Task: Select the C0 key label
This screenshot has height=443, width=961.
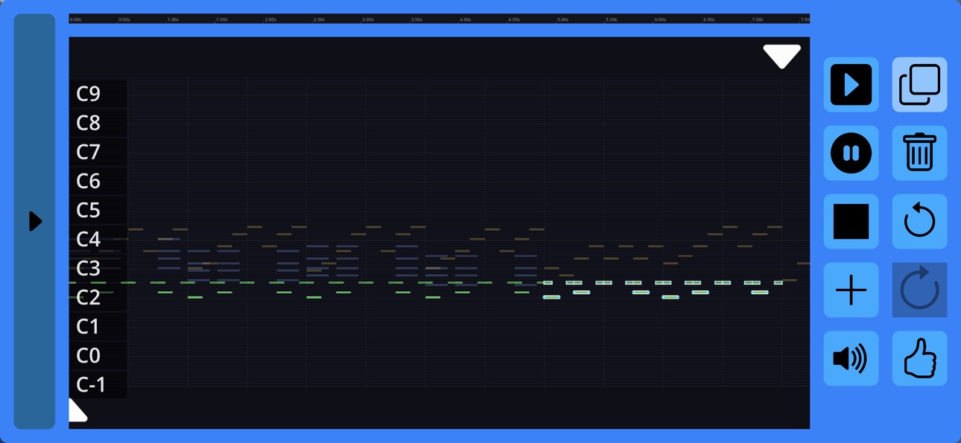Action: click(x=89, y=355)
